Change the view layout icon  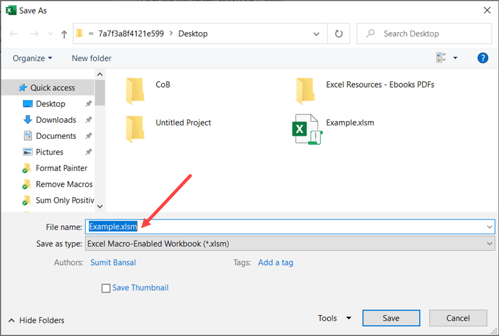pyautogui.click(x=441, y=58)
